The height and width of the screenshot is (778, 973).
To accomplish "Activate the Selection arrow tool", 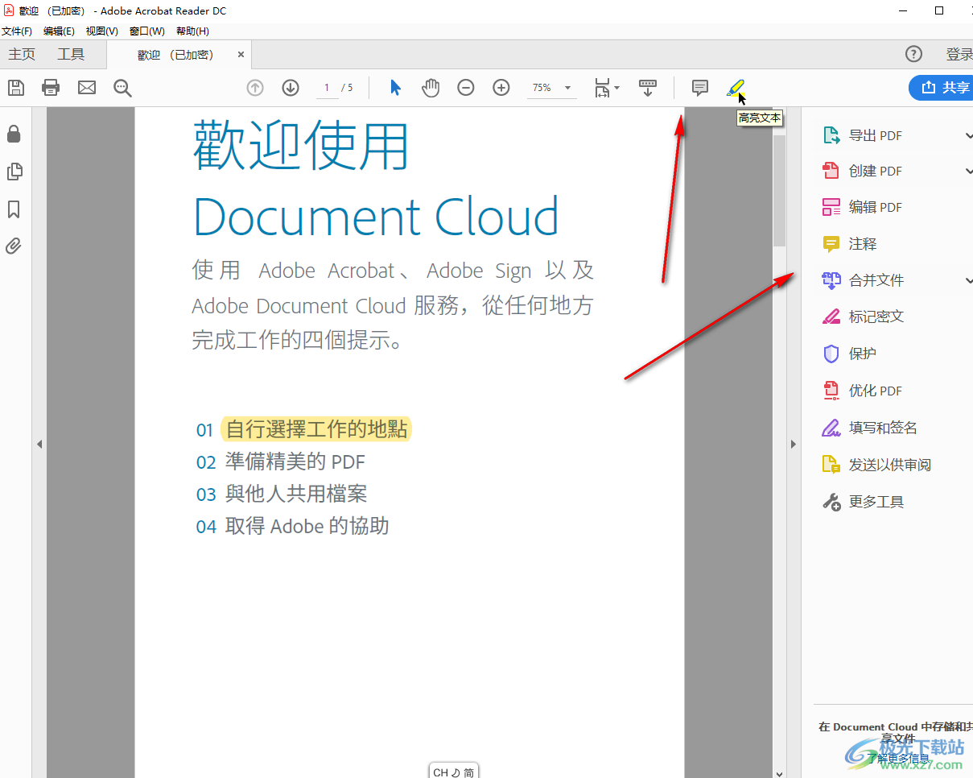I will tap(395, 88).
